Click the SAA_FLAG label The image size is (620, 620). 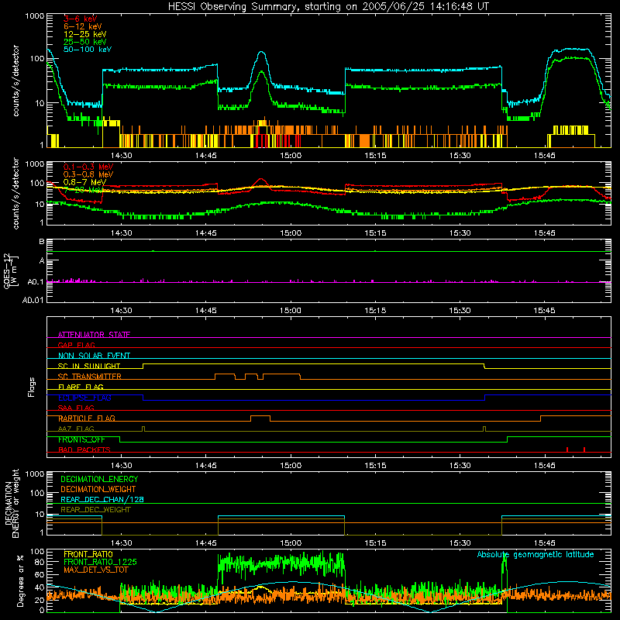click(x=76, y=408)
